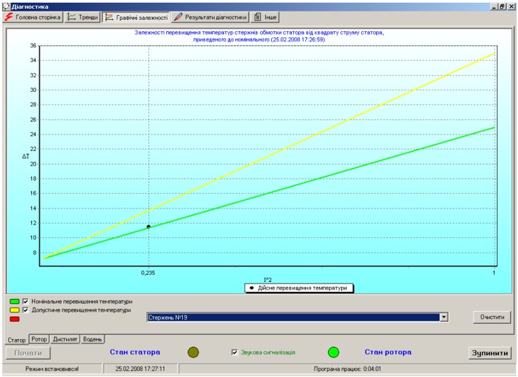518x377 pixels.
Task: Click the green rotor status indicator
Action: [333, 352]
